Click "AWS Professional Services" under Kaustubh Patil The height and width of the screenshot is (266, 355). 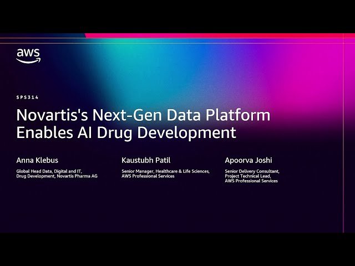pos(148,176)
